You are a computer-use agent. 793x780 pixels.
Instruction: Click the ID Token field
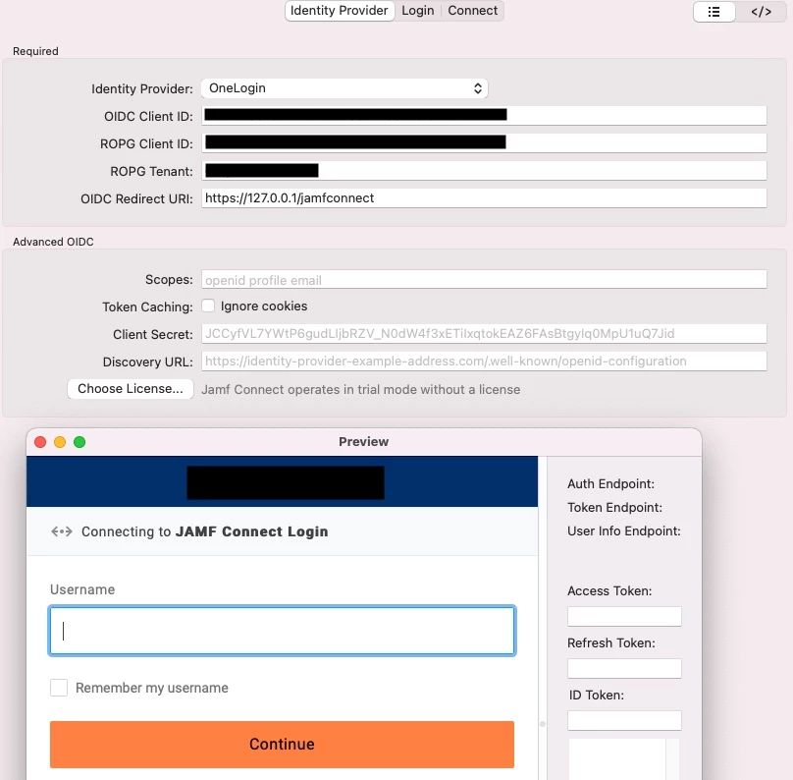(x=624, y=721)
